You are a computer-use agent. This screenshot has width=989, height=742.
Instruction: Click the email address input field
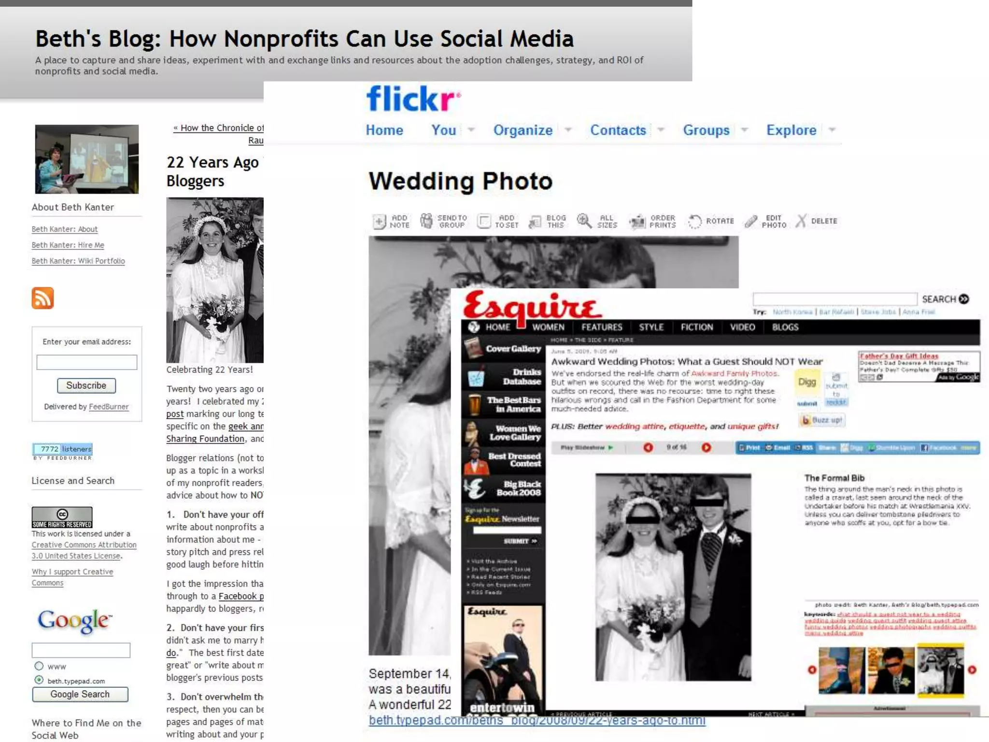point(87,362)
